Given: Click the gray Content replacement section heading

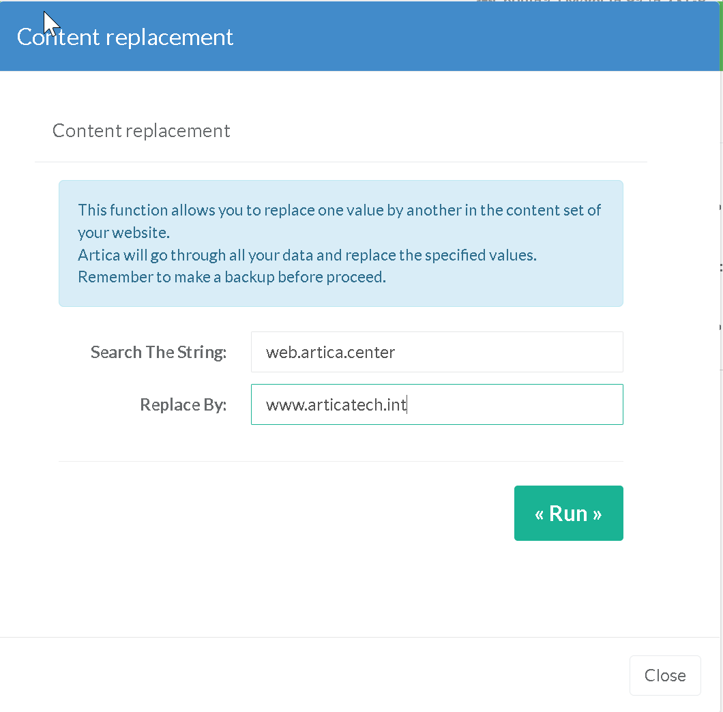Looking at the screenshot, I should coord(141,130).
